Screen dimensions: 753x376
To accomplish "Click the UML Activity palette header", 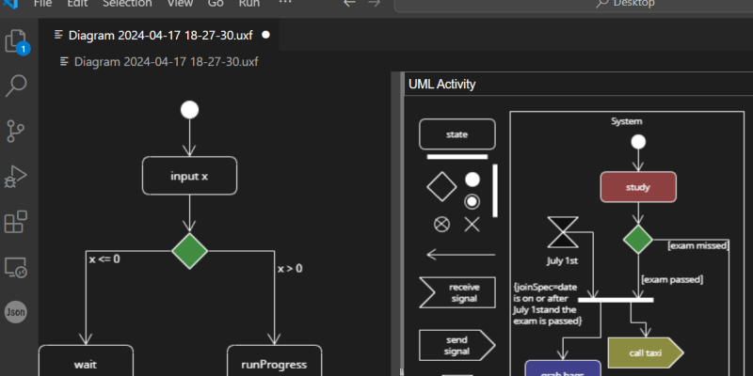I will 442,85.
